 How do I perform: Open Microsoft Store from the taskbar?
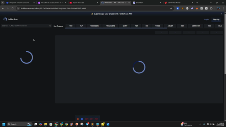51,124
